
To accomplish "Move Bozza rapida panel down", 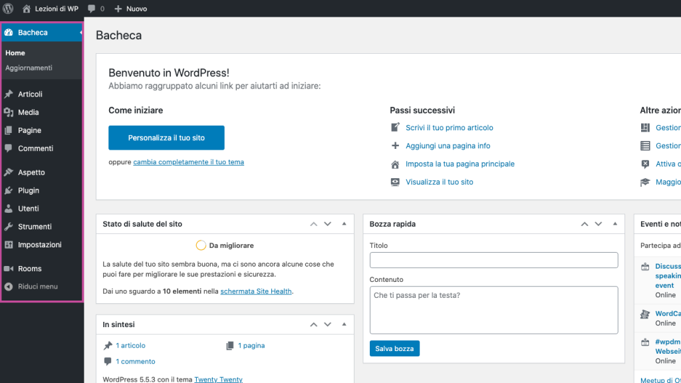I will [599, 224].
